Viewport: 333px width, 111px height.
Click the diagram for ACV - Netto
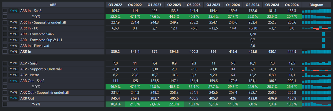(x=317, y=75)
